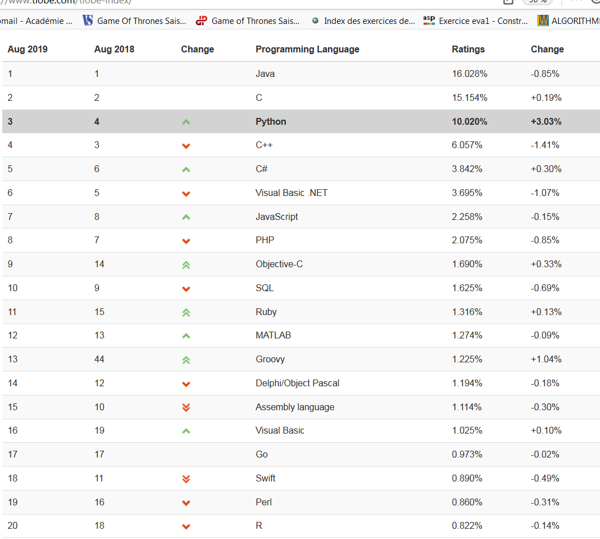This screenshot has height=539, width=600.
Task: Select the Python language name
Action: 270,121
